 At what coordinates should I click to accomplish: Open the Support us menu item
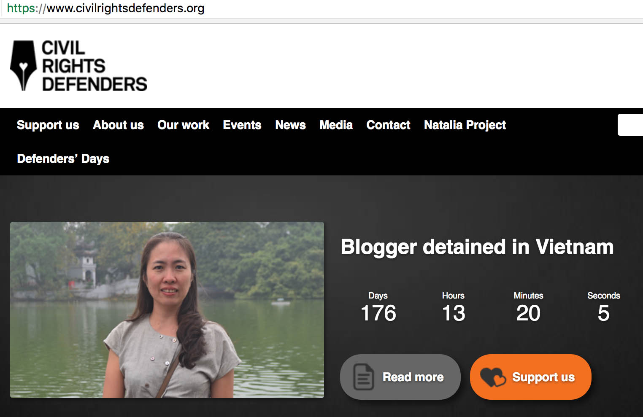pyautogui.click(x=48, y=125)
